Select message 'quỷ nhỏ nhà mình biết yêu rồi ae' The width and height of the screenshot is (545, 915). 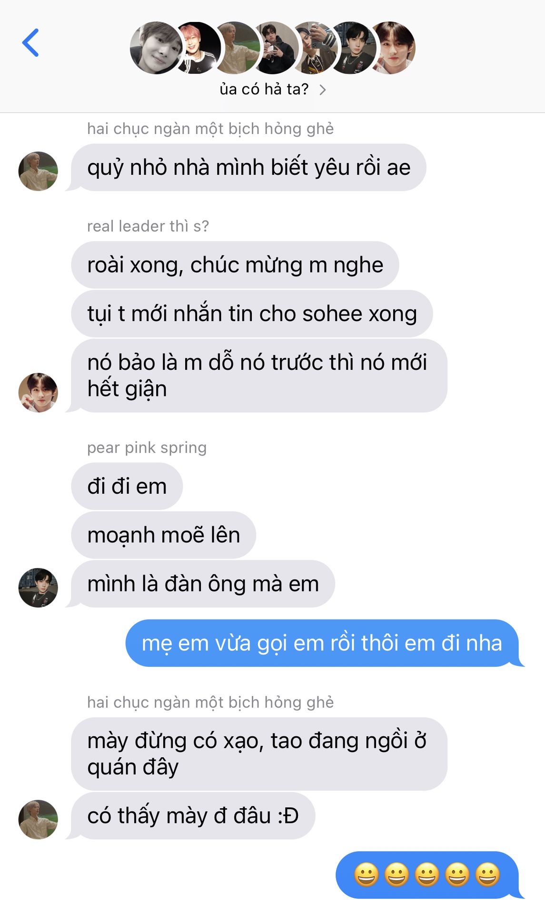(x=248, y=167)
